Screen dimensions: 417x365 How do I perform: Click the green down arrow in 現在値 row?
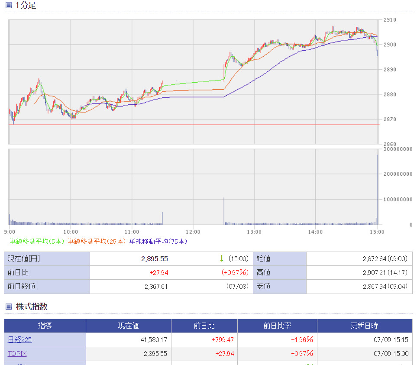tap(221, 259)
